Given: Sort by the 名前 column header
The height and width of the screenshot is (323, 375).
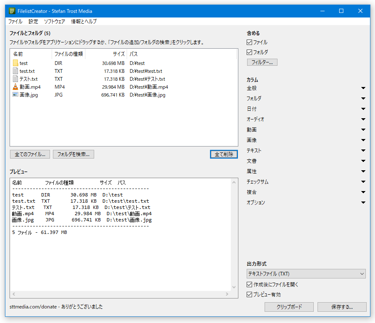Looking at the screenshot, I should (x=31, y=54).
